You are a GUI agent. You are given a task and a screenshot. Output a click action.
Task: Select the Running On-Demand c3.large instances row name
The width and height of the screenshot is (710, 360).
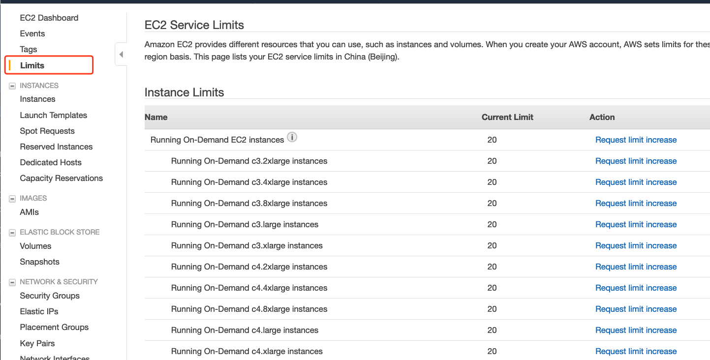(245, 224)
